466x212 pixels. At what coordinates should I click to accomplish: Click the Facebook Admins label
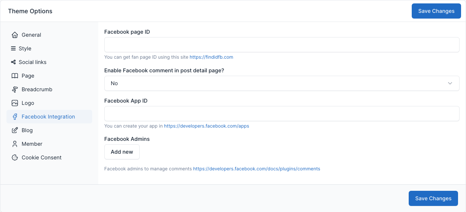click(x=127, y=139)
